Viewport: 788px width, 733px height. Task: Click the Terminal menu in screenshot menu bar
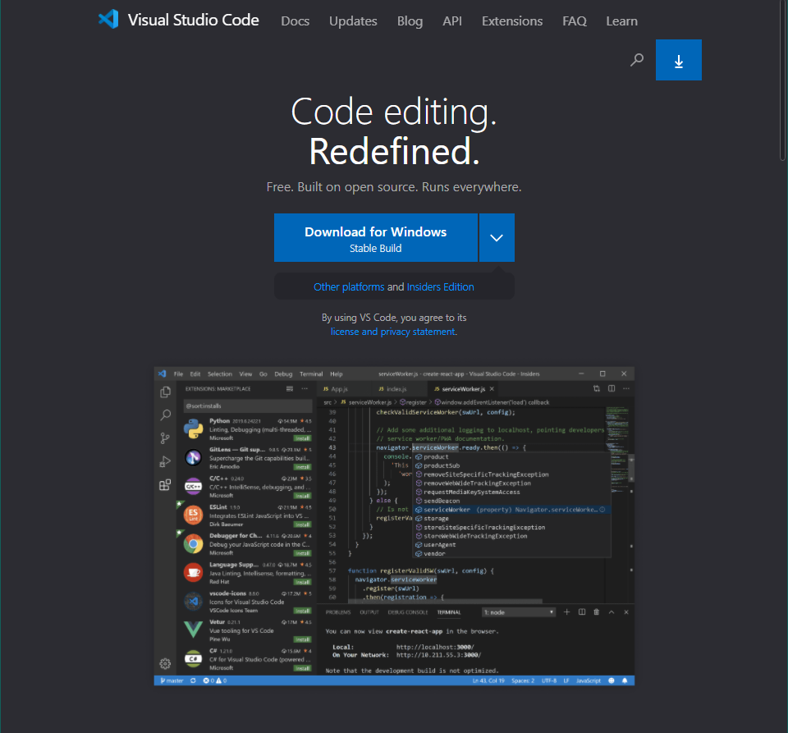point(311,373)
